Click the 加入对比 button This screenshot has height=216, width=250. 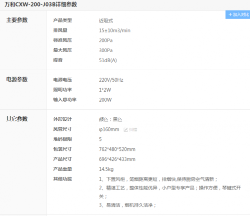237,15
